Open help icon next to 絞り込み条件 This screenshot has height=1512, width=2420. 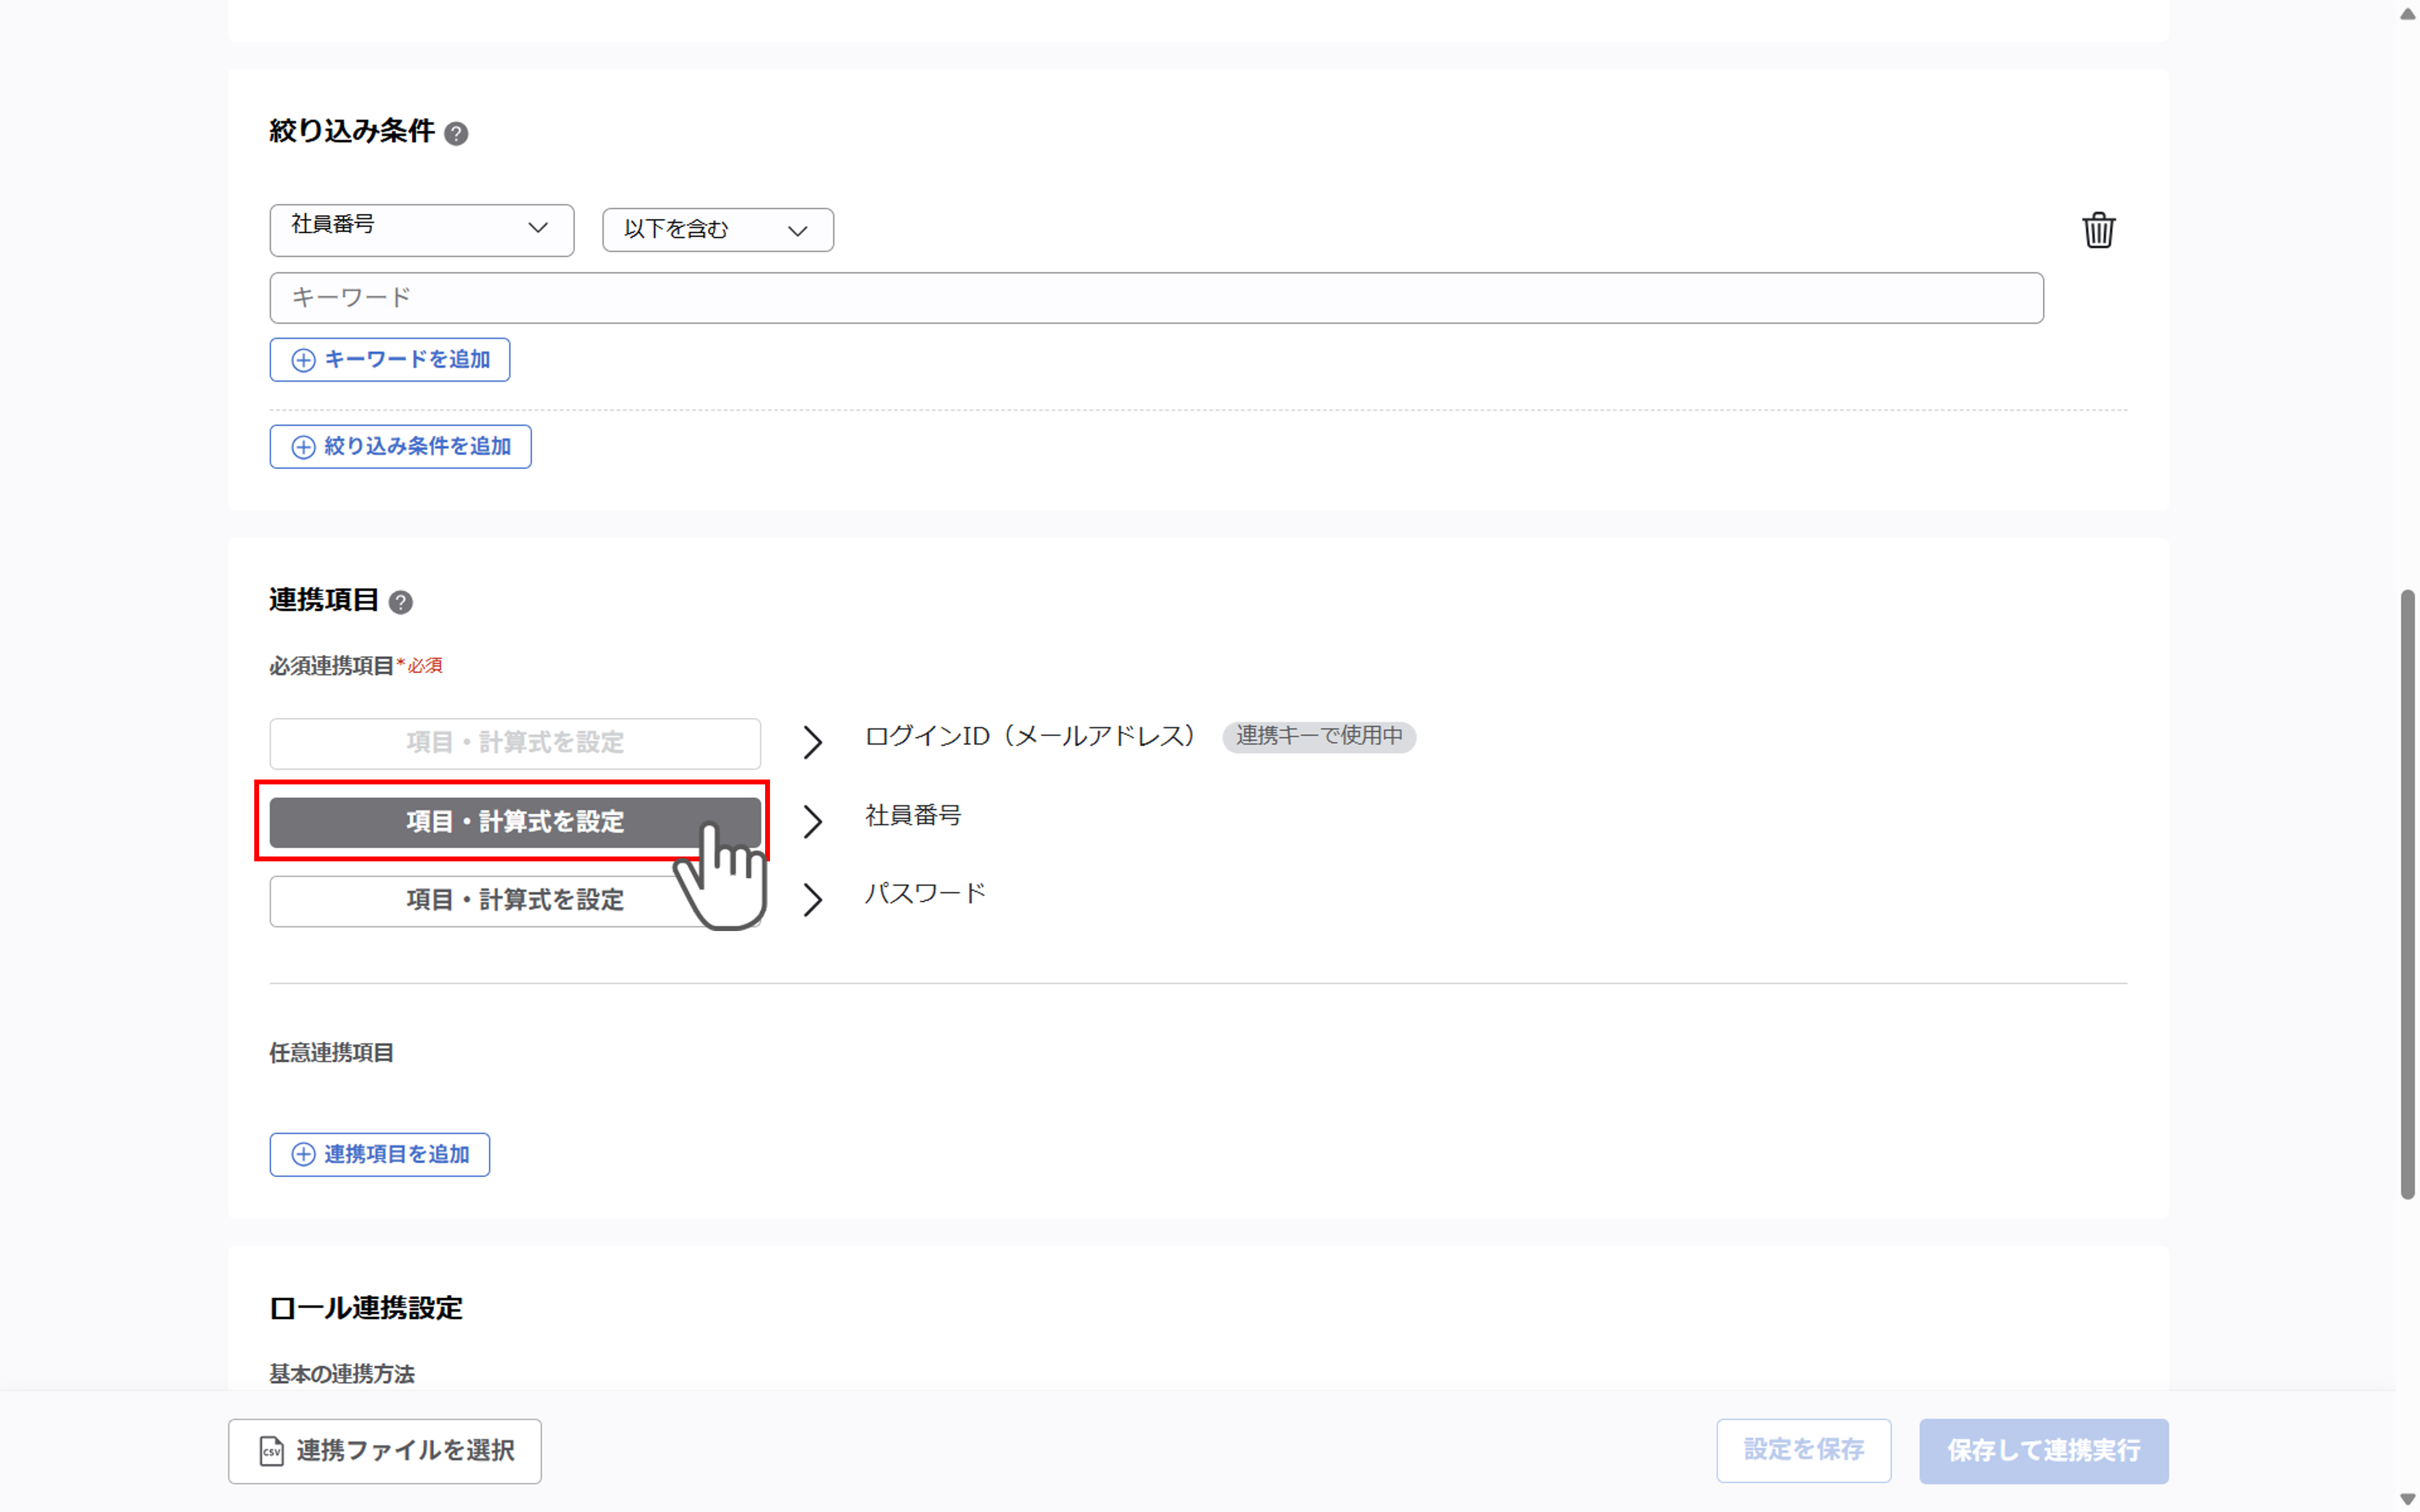click(456, 133)
